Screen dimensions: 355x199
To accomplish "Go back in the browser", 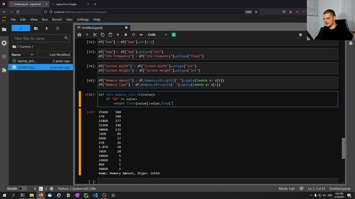I will click(x=4, y=12).
